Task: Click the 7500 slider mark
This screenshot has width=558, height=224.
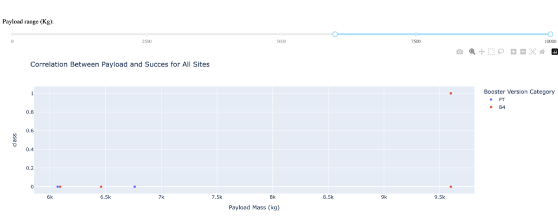Action: coord(416,34)
